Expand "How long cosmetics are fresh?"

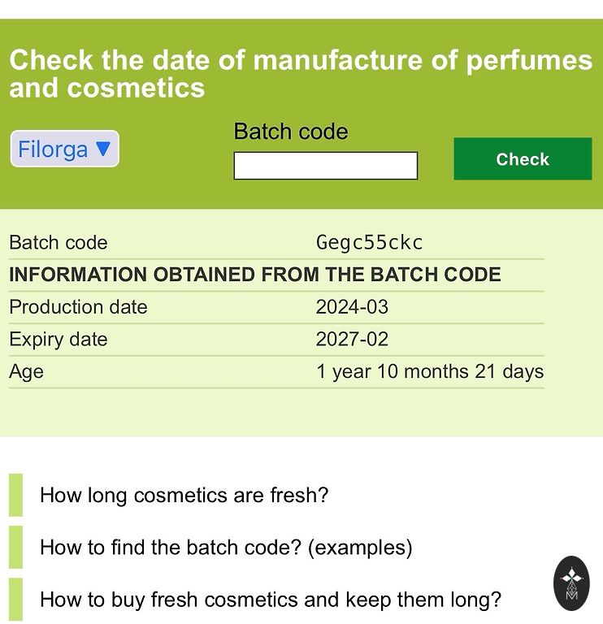point(184,495)
